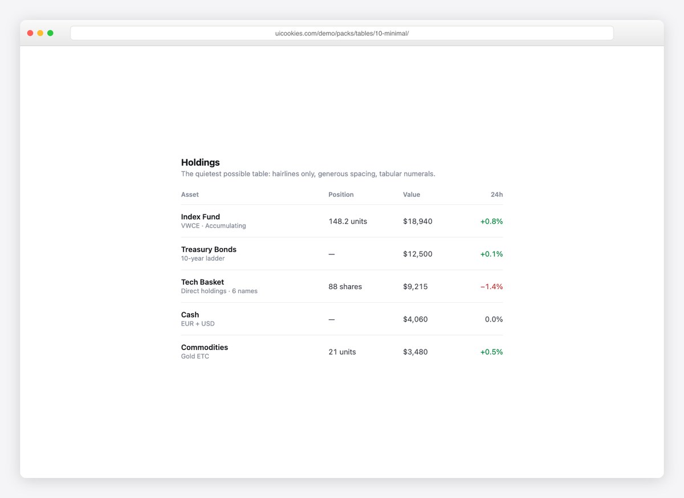684x498 pixels.
Task: Select the Index Fund asset name
Action: 201,217
